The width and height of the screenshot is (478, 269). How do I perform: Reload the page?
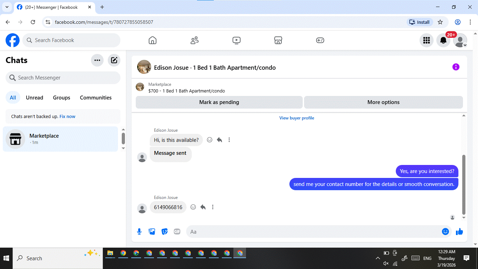coord(33,22)
